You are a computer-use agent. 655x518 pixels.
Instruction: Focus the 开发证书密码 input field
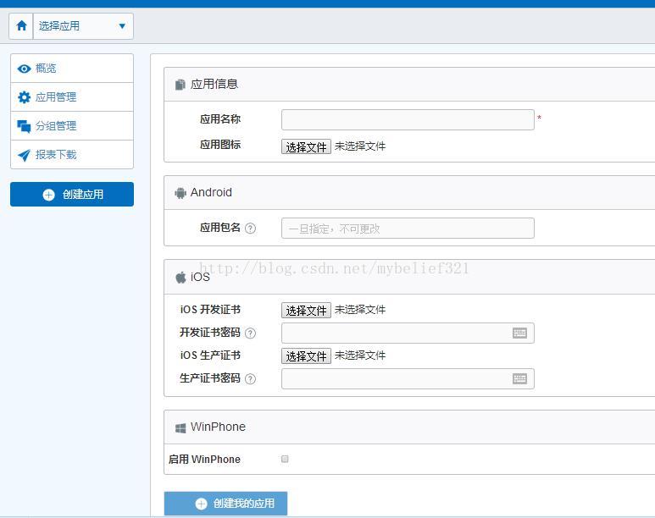coord(408,333)
